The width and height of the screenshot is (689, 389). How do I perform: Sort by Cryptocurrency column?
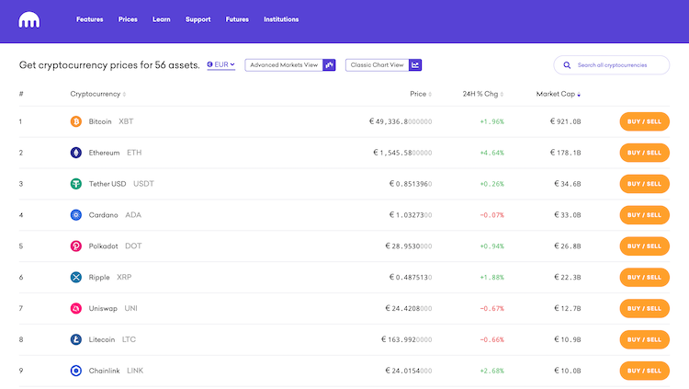[98, 94]
